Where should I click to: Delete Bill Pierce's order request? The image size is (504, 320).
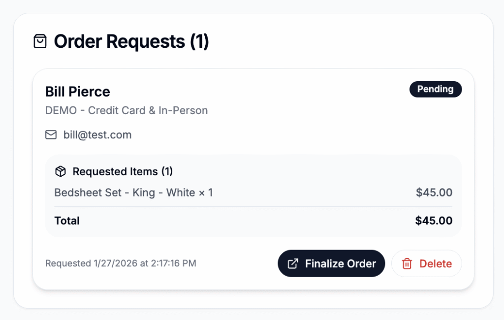(426, 263)
